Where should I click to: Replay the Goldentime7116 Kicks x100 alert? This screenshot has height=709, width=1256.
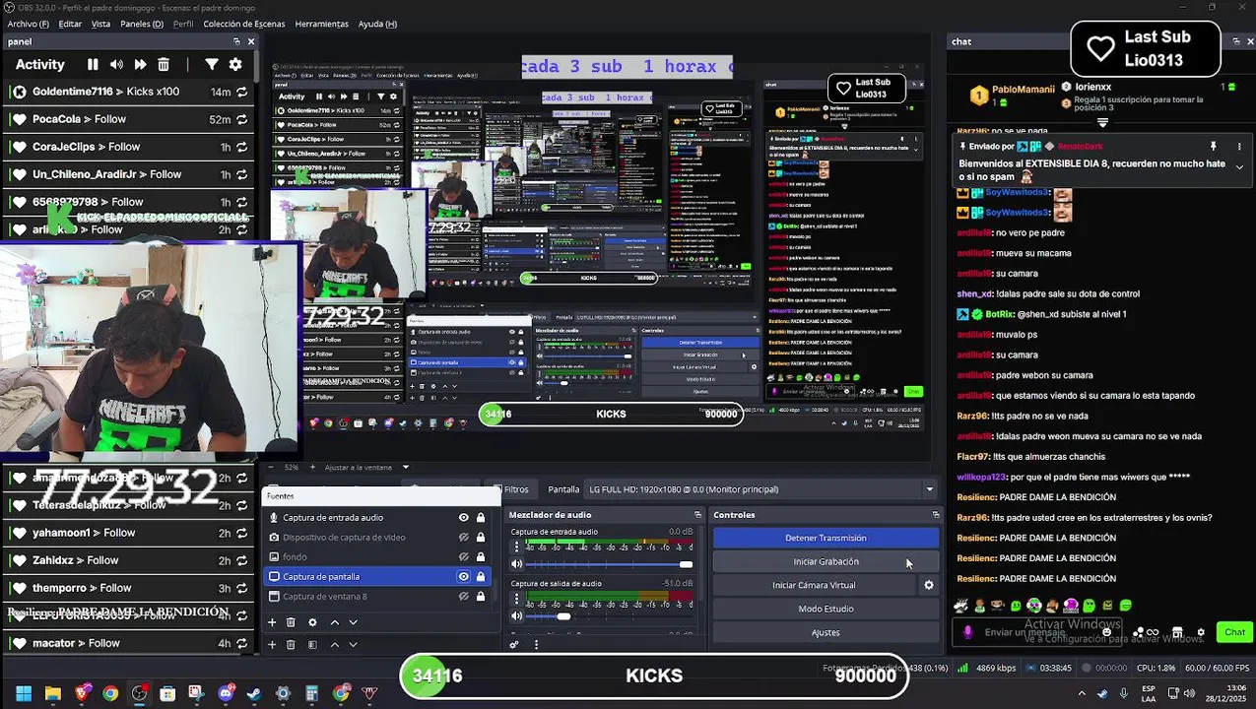(x=241, y=92)
